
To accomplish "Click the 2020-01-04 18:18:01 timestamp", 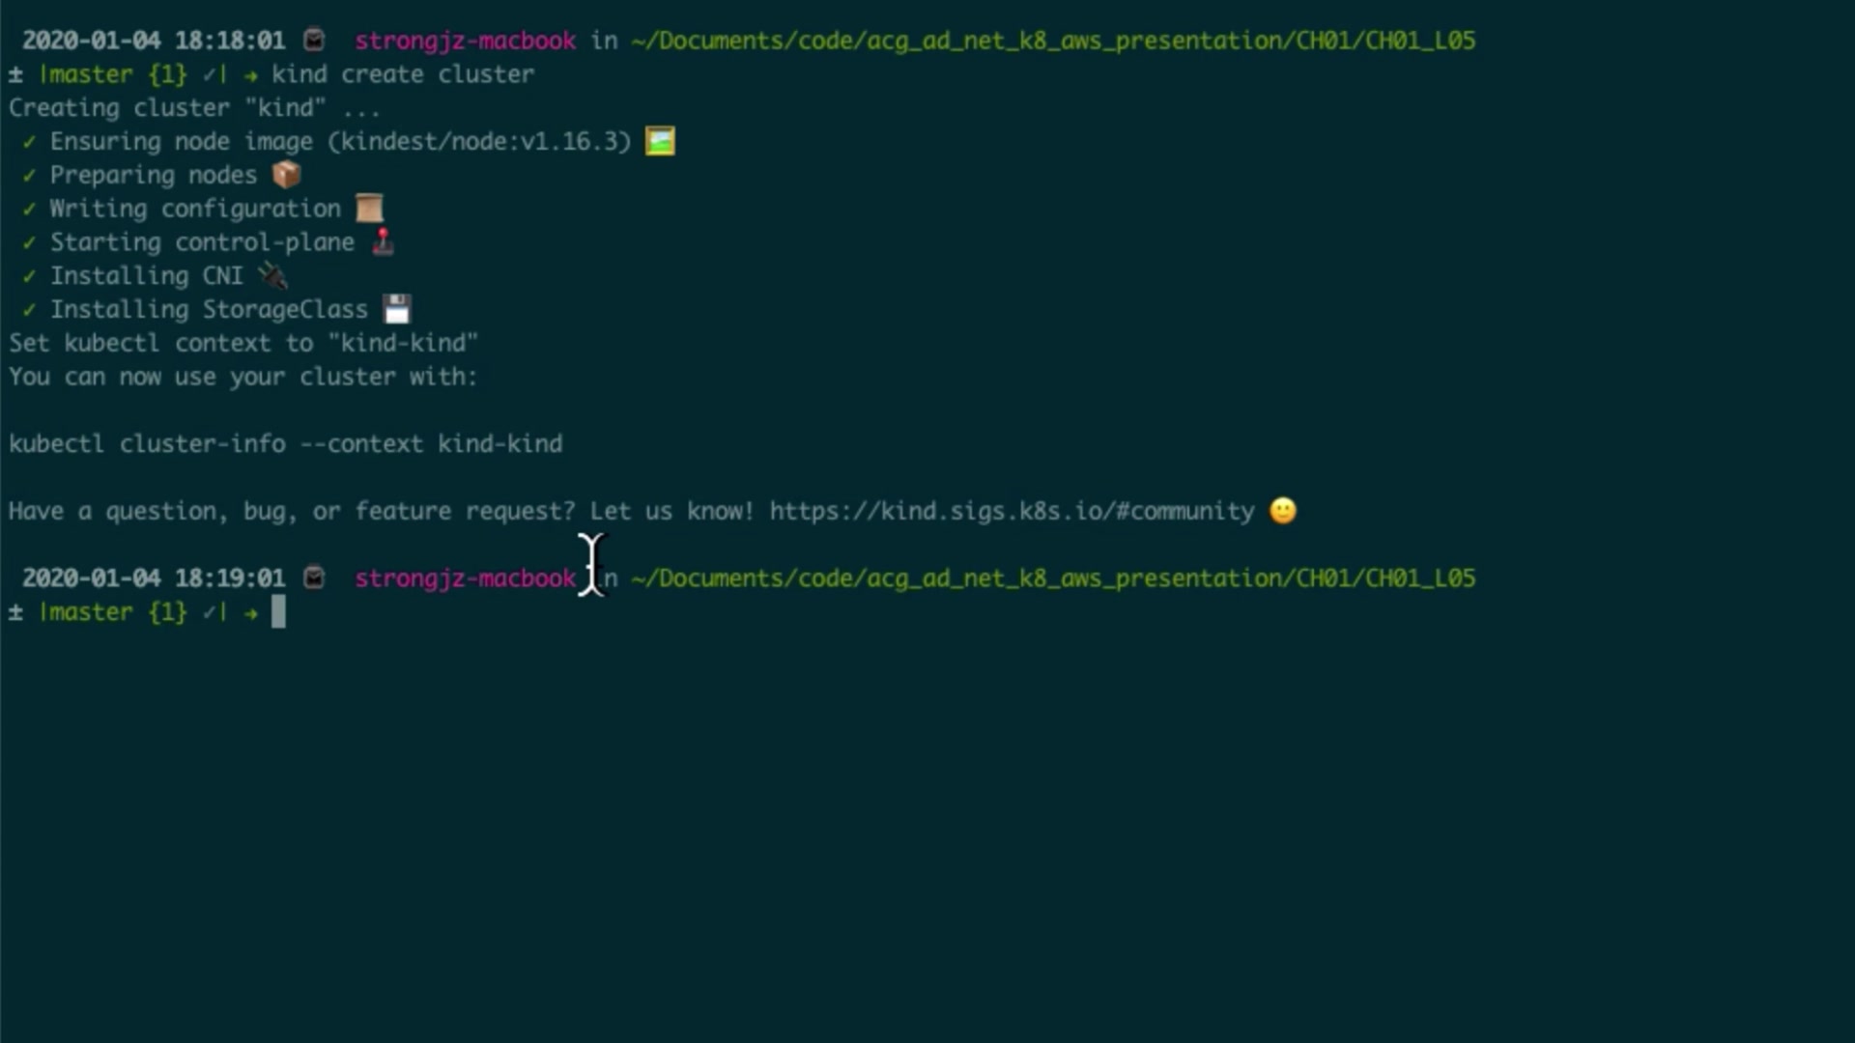I will (x=154, y=41).
